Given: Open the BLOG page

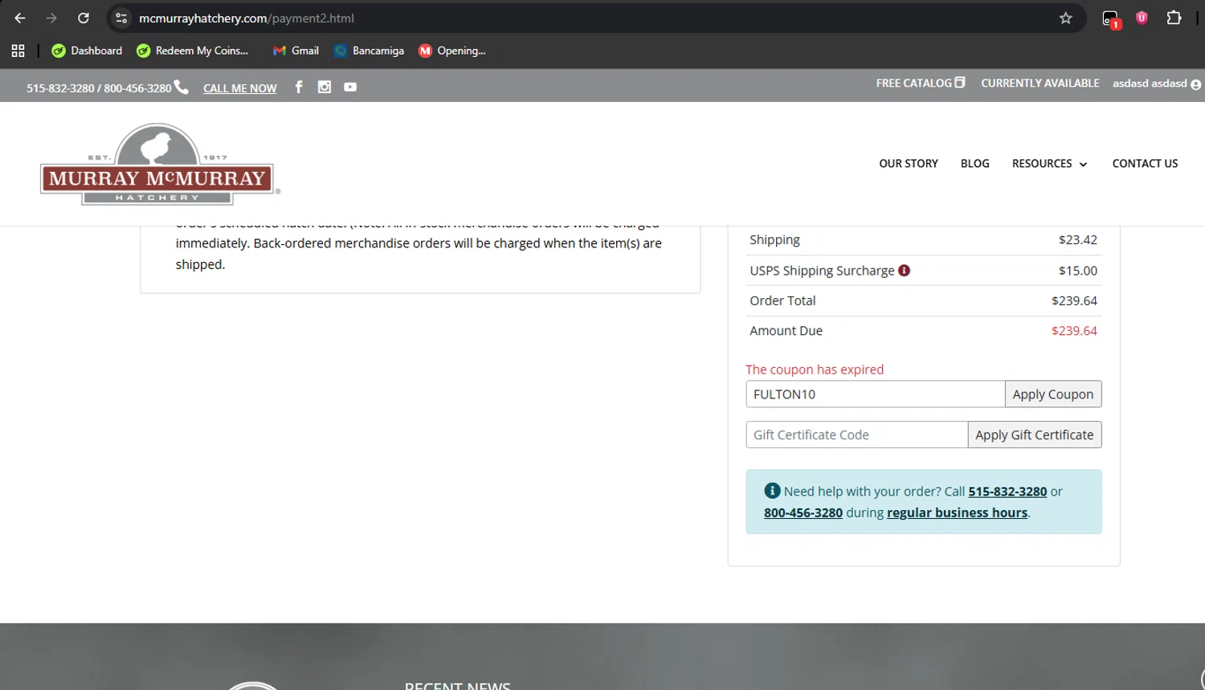Looking at the screenshot, I should tap(975, 163).
